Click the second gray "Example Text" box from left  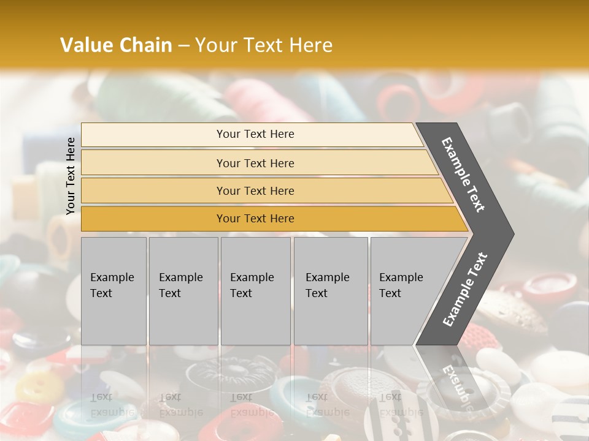click(x=183, y=290)
